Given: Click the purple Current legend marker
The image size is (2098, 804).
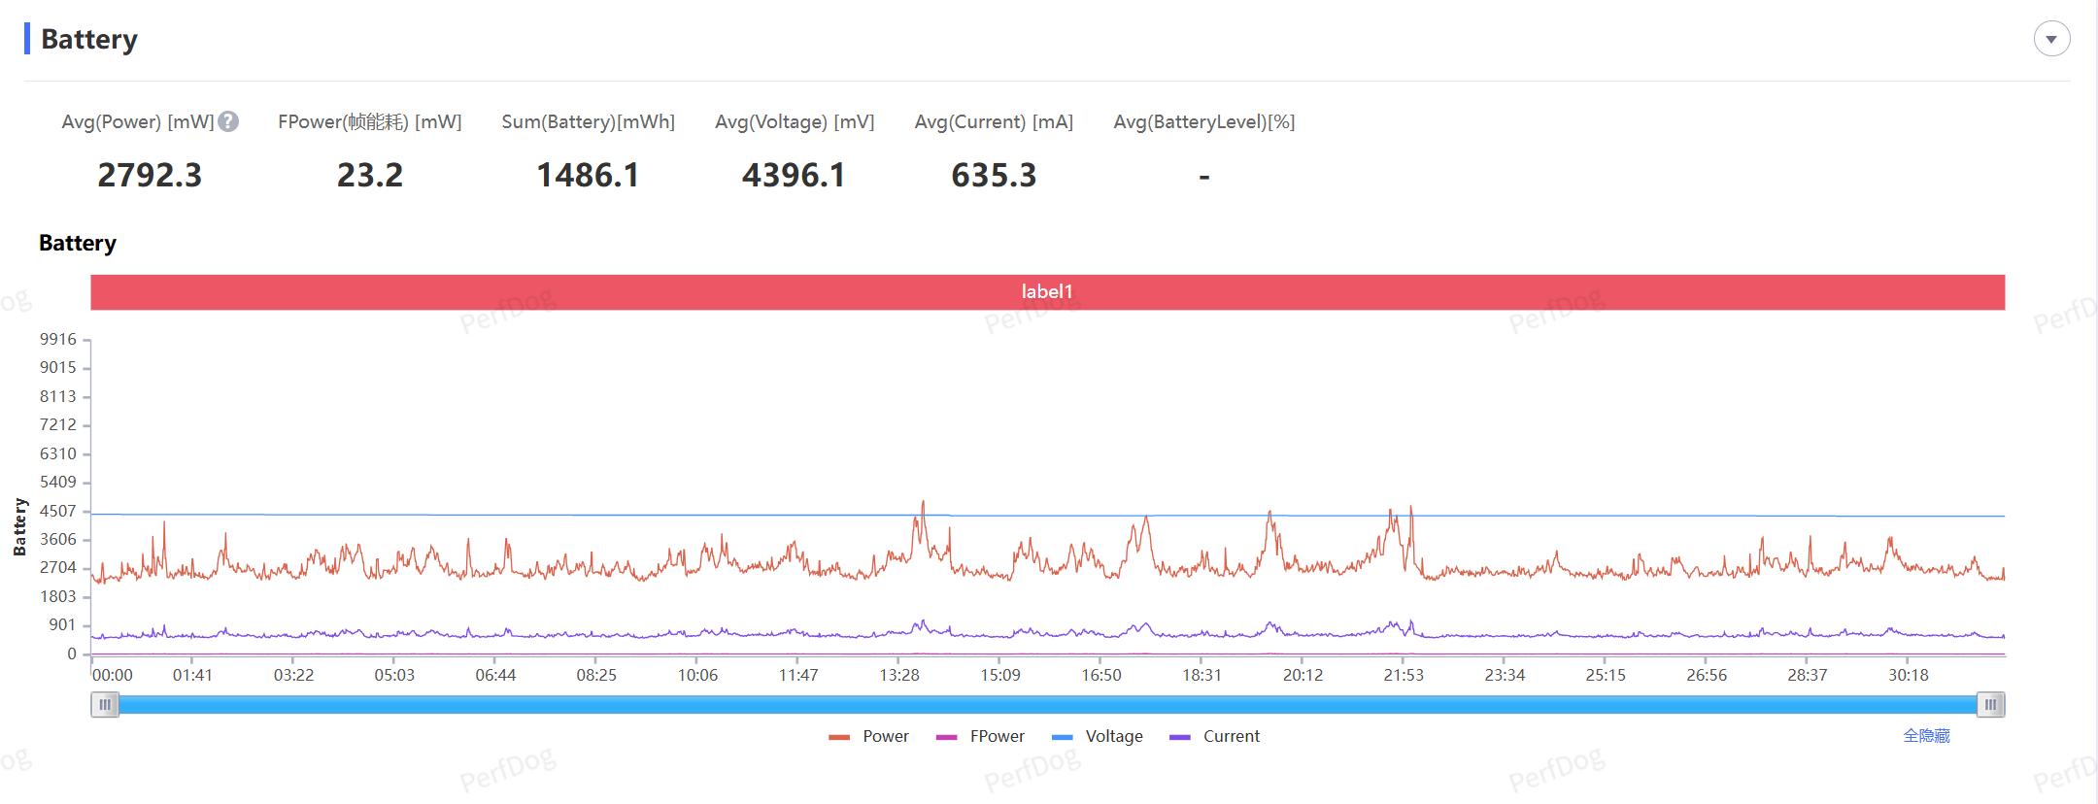Looking at the screenshot, I should [x=1180, y=737].
